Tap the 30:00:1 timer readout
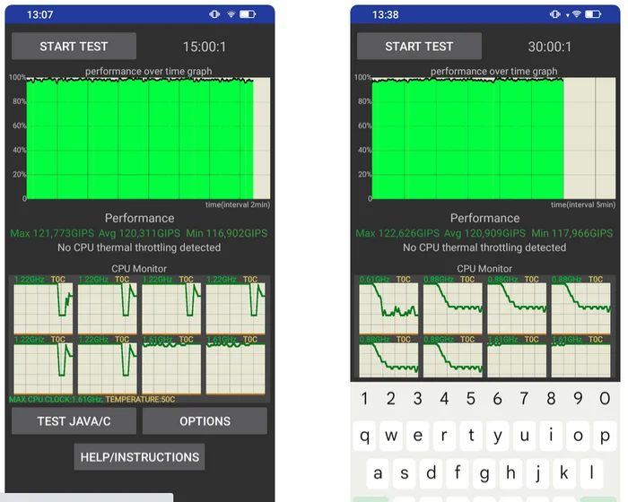This screenshot has width=628, height=502. [x=549, y=47]
